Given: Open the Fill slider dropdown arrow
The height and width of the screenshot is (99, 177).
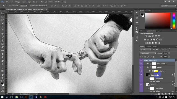Looking at the screenshot, I should coord(169,57).
